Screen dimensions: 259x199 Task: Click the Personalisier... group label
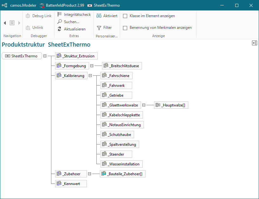pyautogui.click(x=107, y=36)
